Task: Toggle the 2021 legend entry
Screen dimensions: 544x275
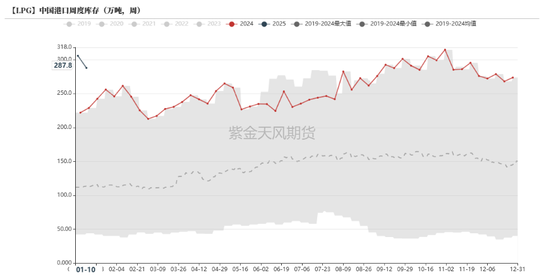Action: point(142,23)
